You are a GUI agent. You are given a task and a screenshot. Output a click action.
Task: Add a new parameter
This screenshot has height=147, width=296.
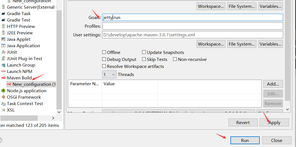click(x=273, y=84)
